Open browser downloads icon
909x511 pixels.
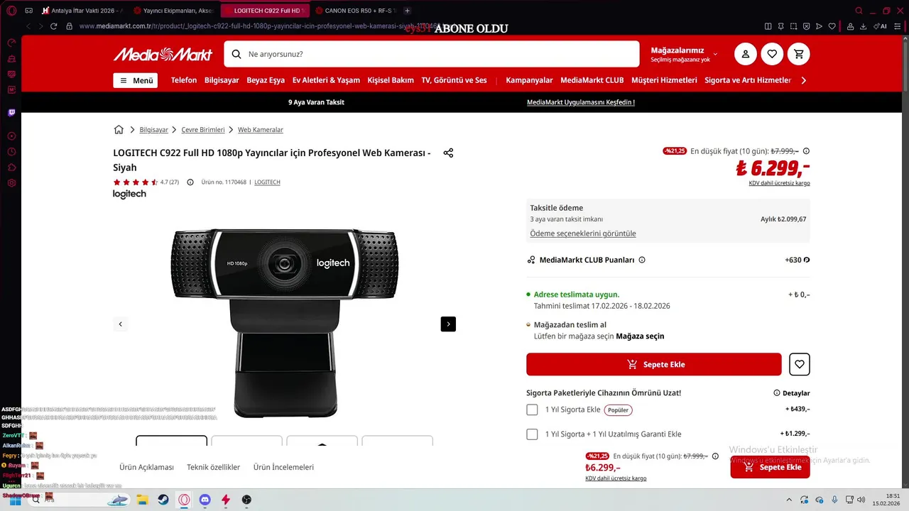863,26
